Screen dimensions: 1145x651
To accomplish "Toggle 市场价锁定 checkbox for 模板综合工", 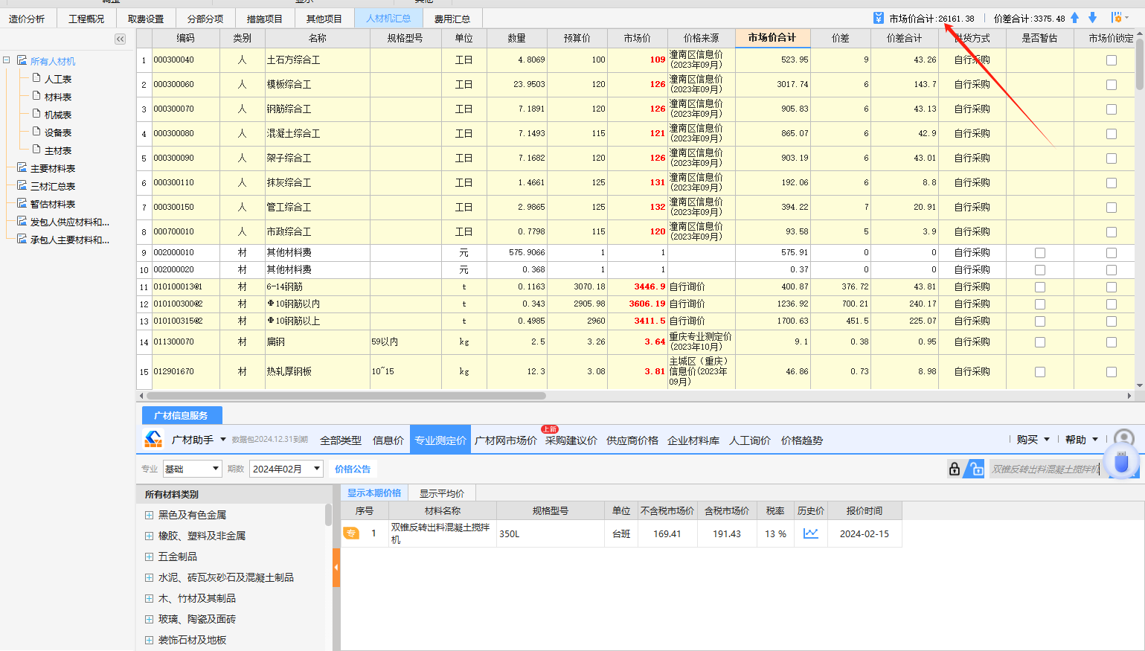I will [1112, 85].
